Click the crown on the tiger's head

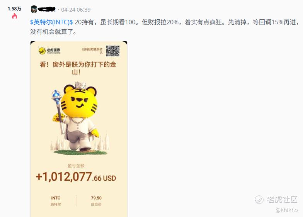pyautogui.click(x=80, y=85)
